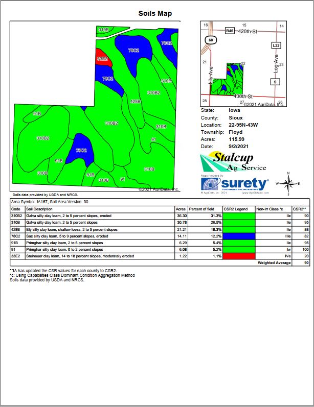Click the Percent of field column header
The width and height of the screenshot is (314, 407).
201,209
